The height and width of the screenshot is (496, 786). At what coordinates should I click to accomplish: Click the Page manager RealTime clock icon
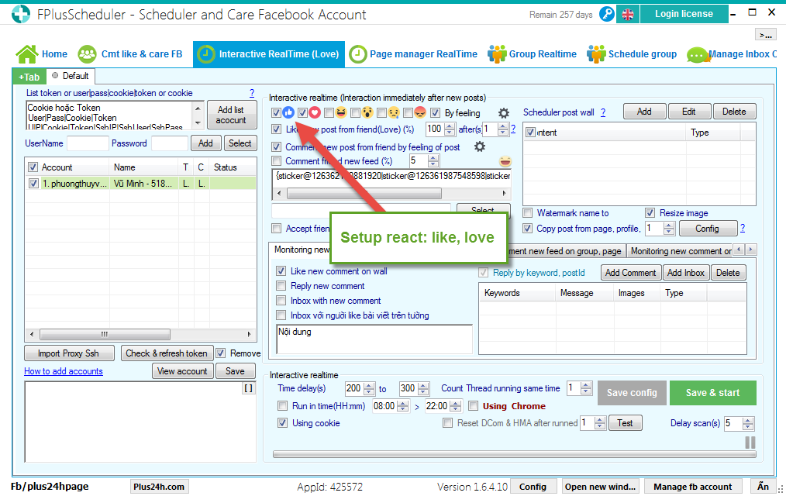358,54
